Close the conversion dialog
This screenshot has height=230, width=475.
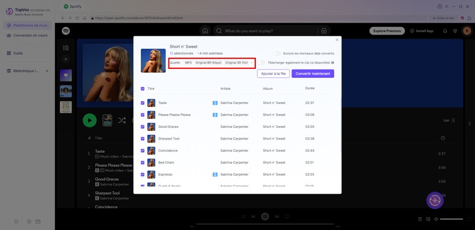tap(337, 40)
